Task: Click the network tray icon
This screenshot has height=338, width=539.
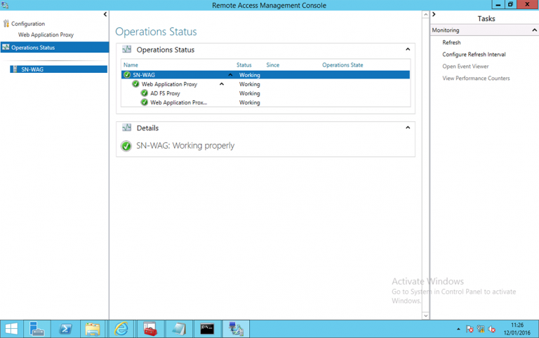Action: click(481, 329)
